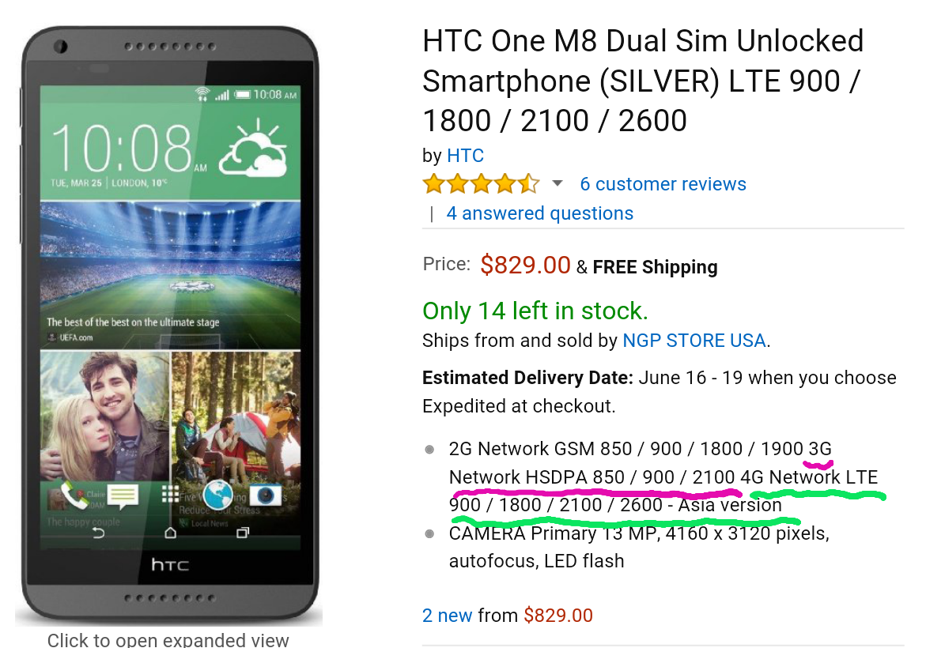926x648 pixels.
Task: Click the recent apps icon on phone screen
Action: 242,533
